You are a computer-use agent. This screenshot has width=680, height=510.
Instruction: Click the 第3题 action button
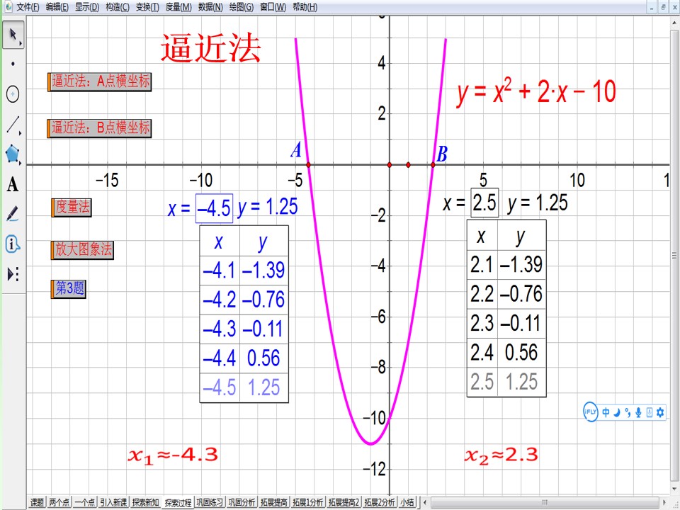[69, 289]
